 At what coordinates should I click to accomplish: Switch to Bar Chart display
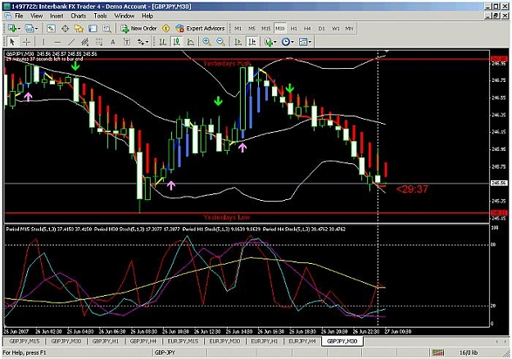pyautogui.click(x=163, y=42)
